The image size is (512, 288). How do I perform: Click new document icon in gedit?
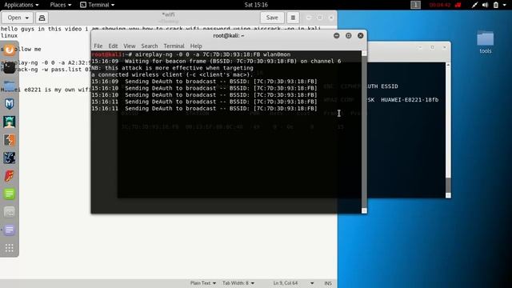42,18
